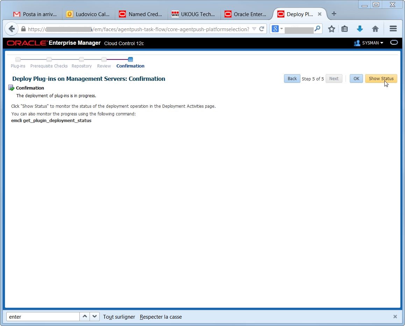Viewport: 405px width, 326px height.
Task: Go to Prerequisite Checks wizard step
Action: pos(49,66)
